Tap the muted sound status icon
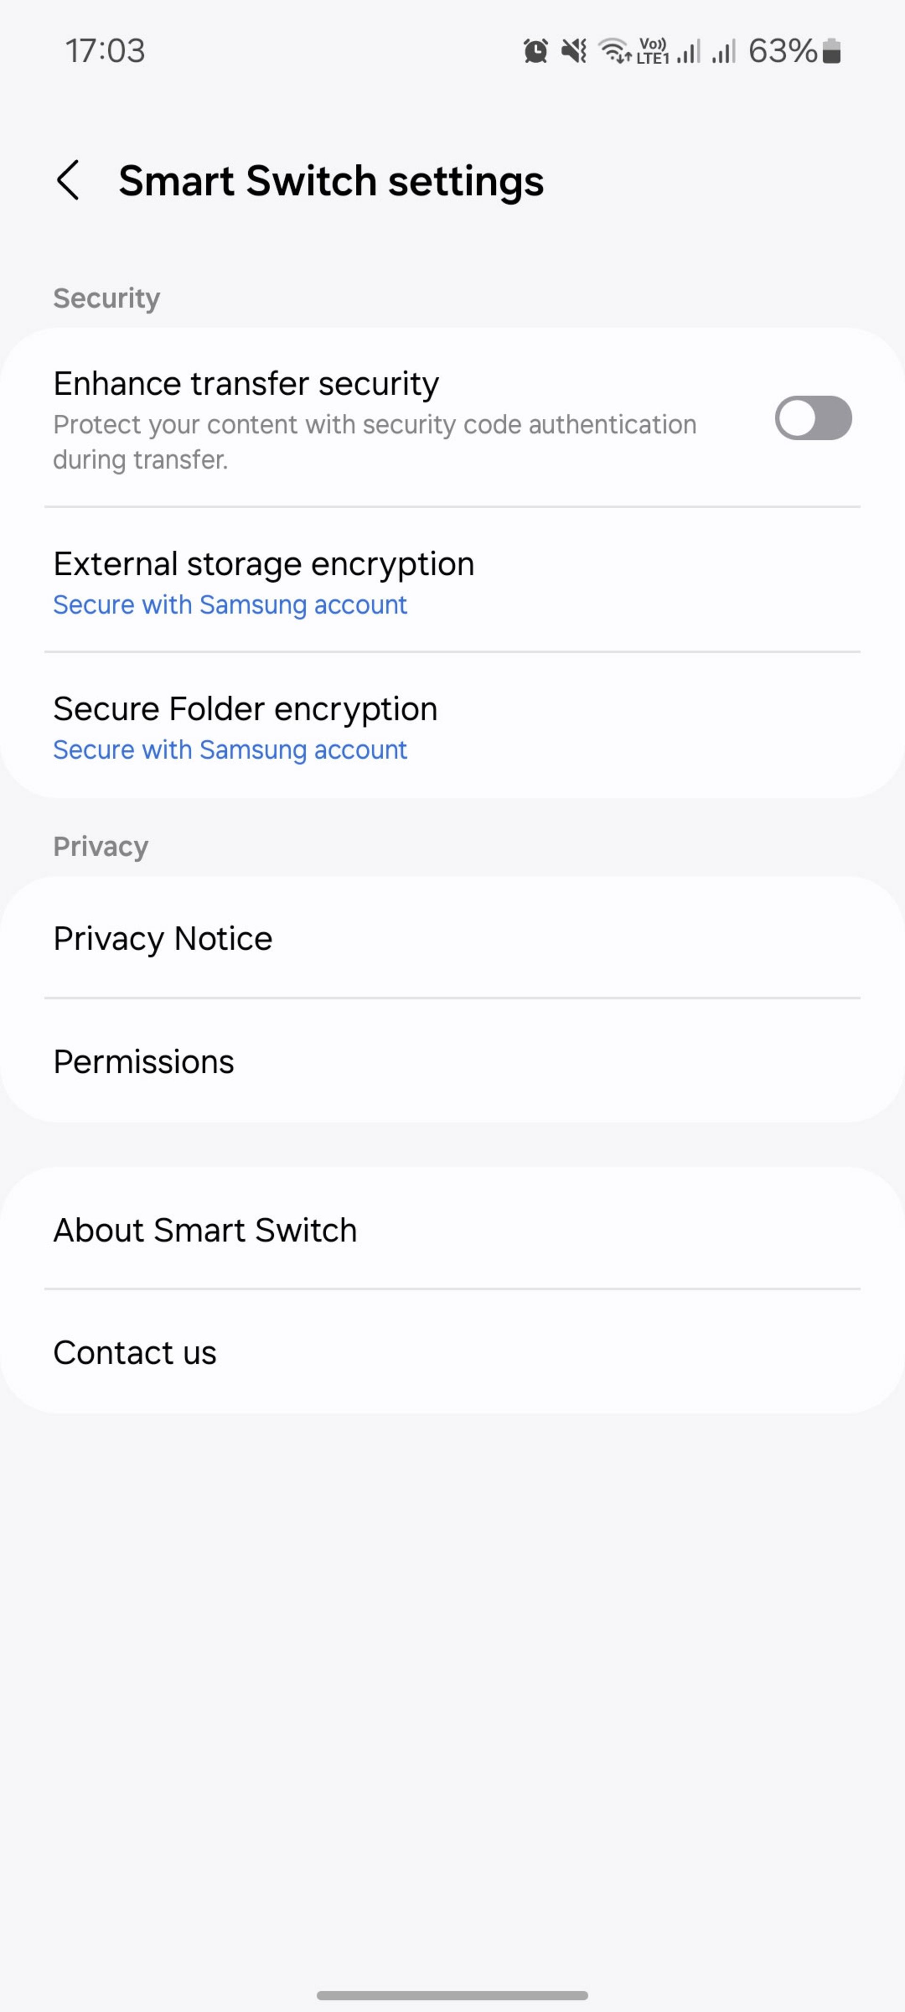Image resolution: width=905 pixels, height=2012 pixels. 574,51
